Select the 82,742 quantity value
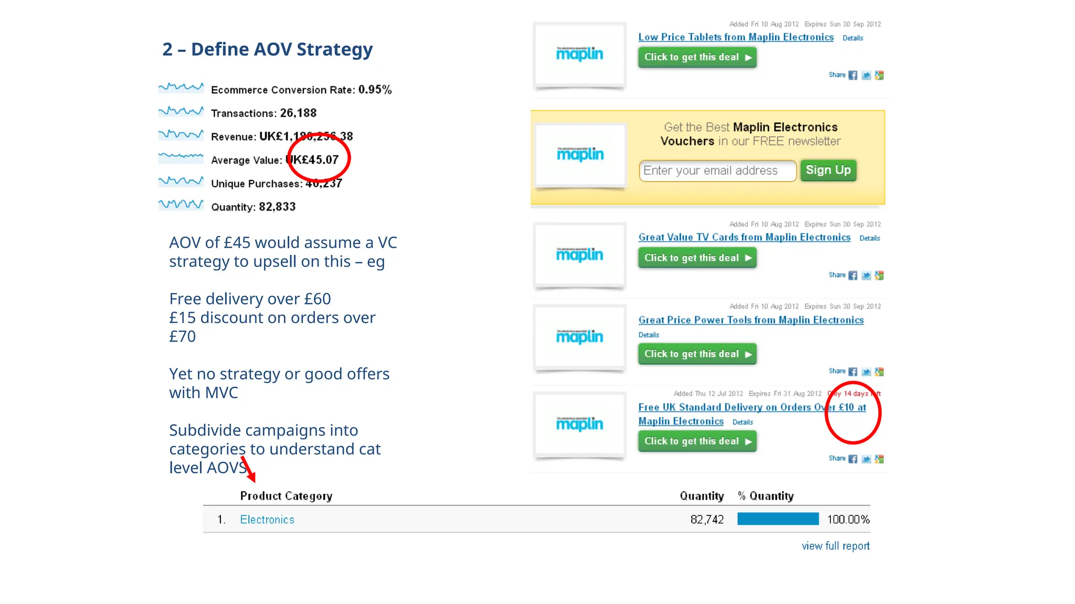Screen dimensions: 1075x604 707,520
